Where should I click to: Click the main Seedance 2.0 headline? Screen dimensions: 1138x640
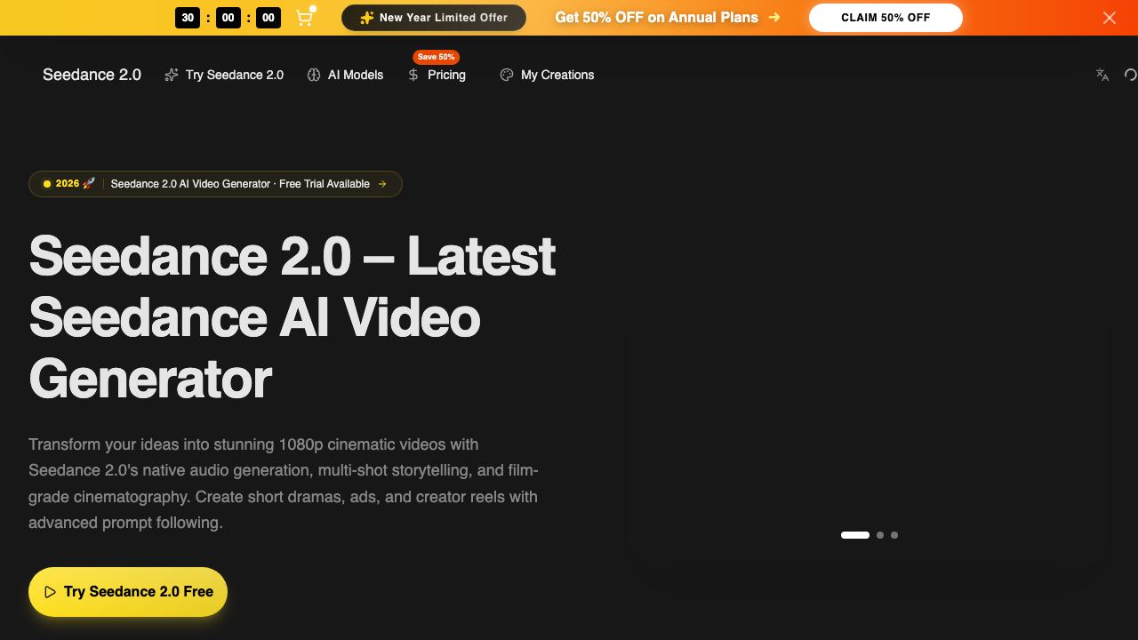click(x=293, y=317)
